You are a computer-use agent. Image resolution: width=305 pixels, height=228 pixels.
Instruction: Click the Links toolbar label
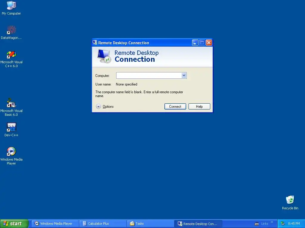[264, 224]
